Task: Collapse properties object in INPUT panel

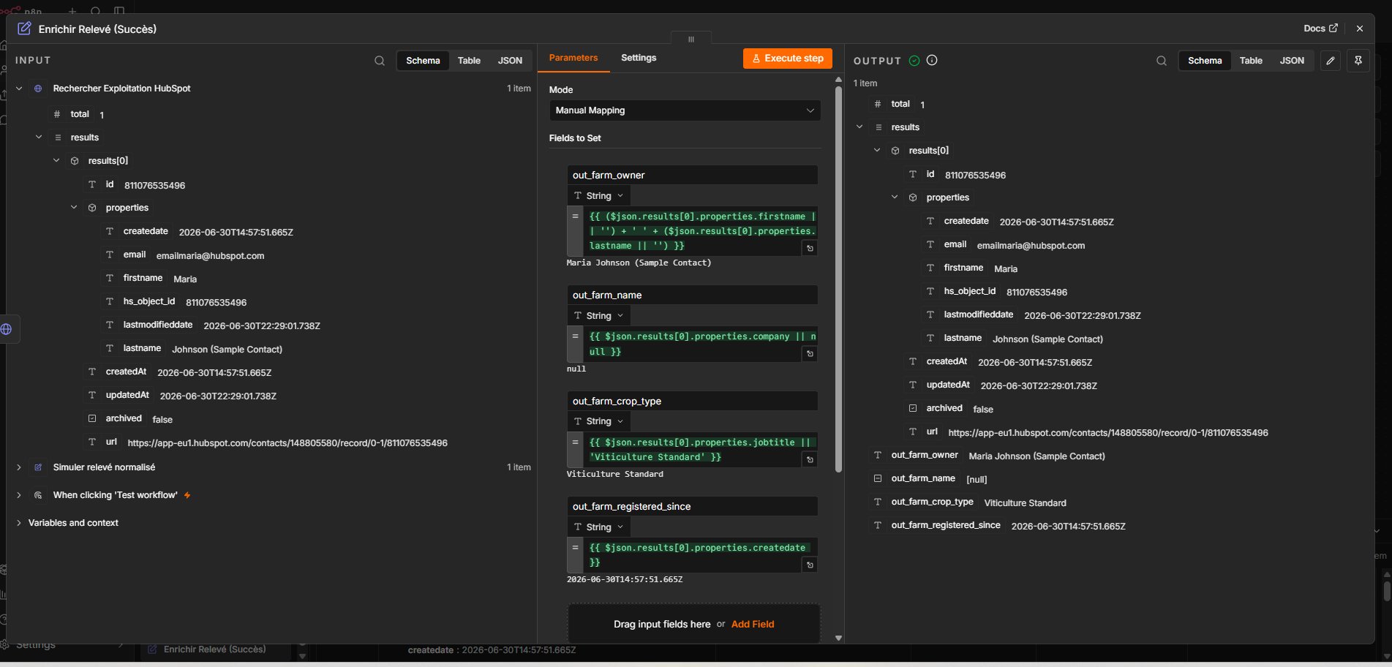Action: 74,208
